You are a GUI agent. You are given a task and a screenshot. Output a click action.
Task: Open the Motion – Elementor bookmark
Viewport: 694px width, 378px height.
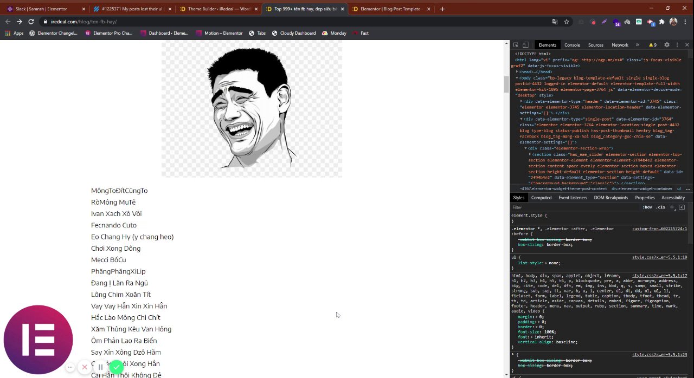point(219,33)
